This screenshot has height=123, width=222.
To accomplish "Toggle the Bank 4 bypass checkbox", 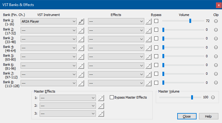I will coord(156,47).
